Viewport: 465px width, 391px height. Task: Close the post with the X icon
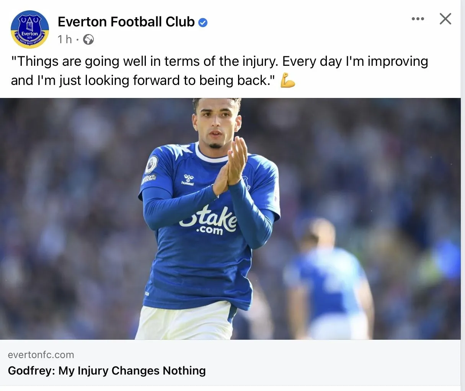tap(445, 19)
